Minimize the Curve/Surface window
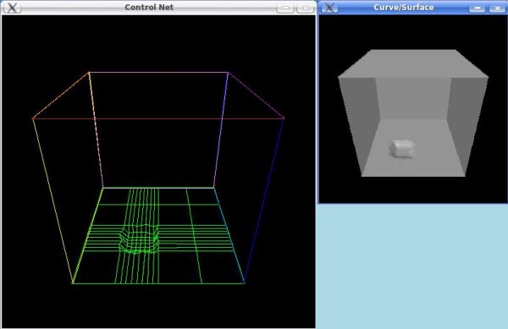 point(478,8)
